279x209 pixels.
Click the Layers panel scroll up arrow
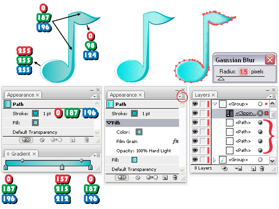coord(272,104)
